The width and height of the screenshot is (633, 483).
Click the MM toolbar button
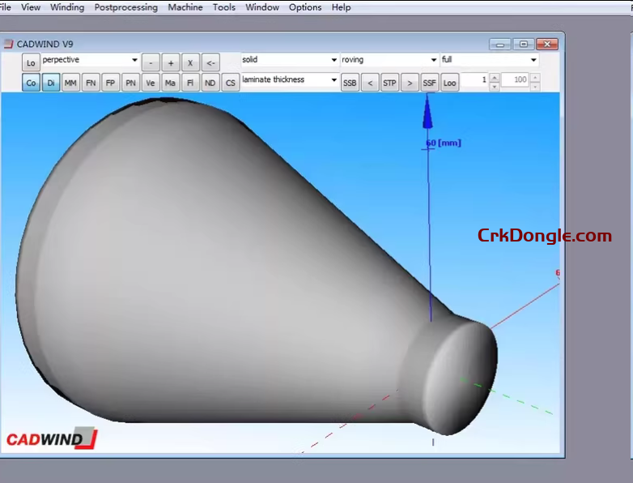[x=70, y=83]
